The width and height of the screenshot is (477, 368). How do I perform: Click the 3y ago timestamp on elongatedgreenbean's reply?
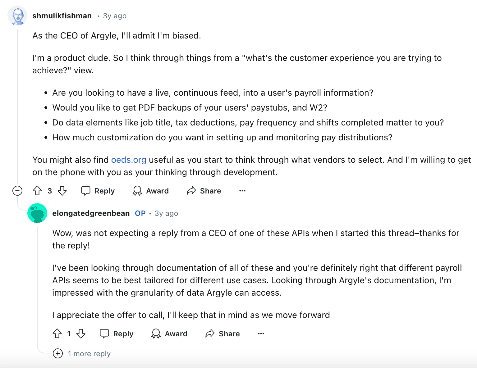[166, 213]
